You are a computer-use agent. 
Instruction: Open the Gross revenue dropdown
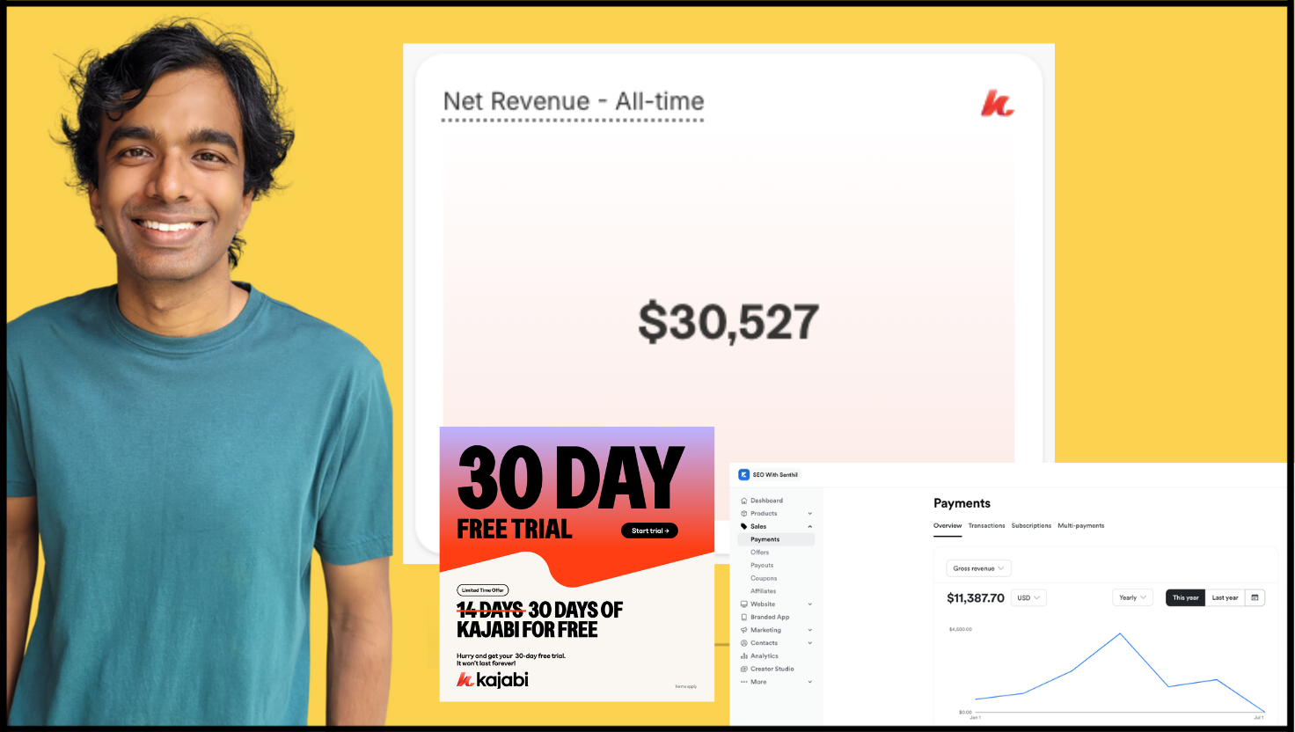point(978,568)
